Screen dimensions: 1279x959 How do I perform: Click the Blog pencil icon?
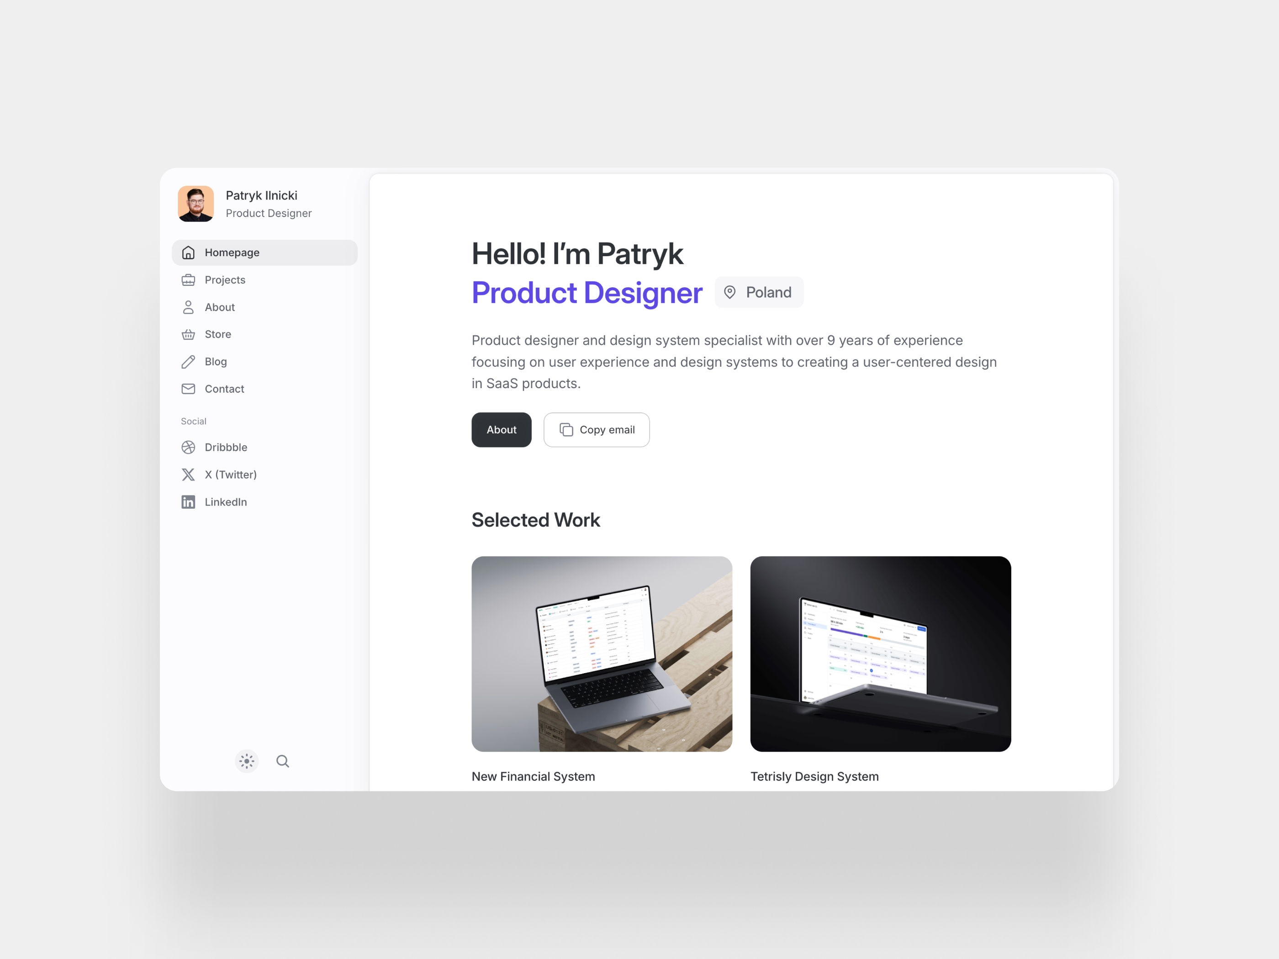click(188, 361)
